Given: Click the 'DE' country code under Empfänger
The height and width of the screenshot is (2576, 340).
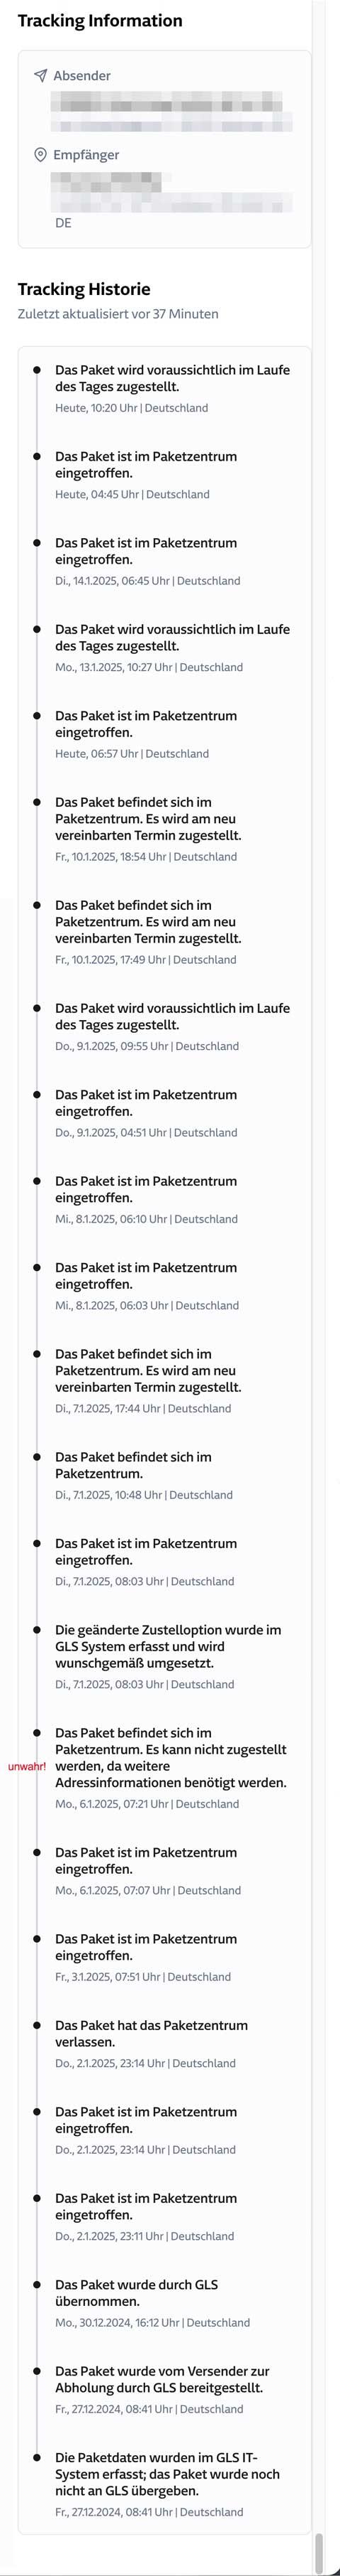Looking at the screenshot, I should coord(63,223).
